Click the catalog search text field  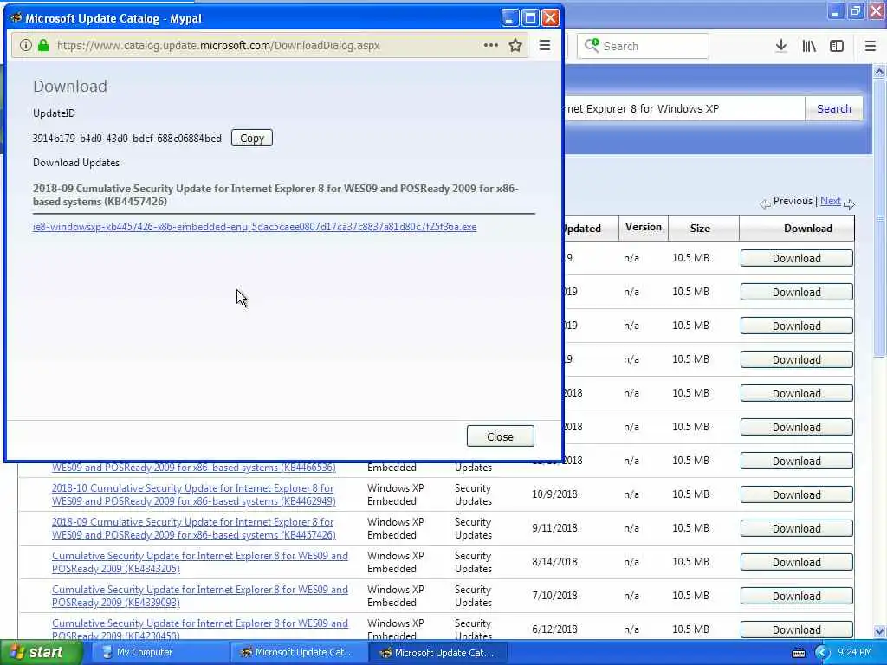pyautogui.click(x=684, y=108)
